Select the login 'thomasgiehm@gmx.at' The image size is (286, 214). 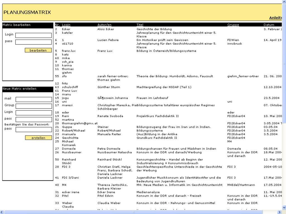(x=80, y=123)
